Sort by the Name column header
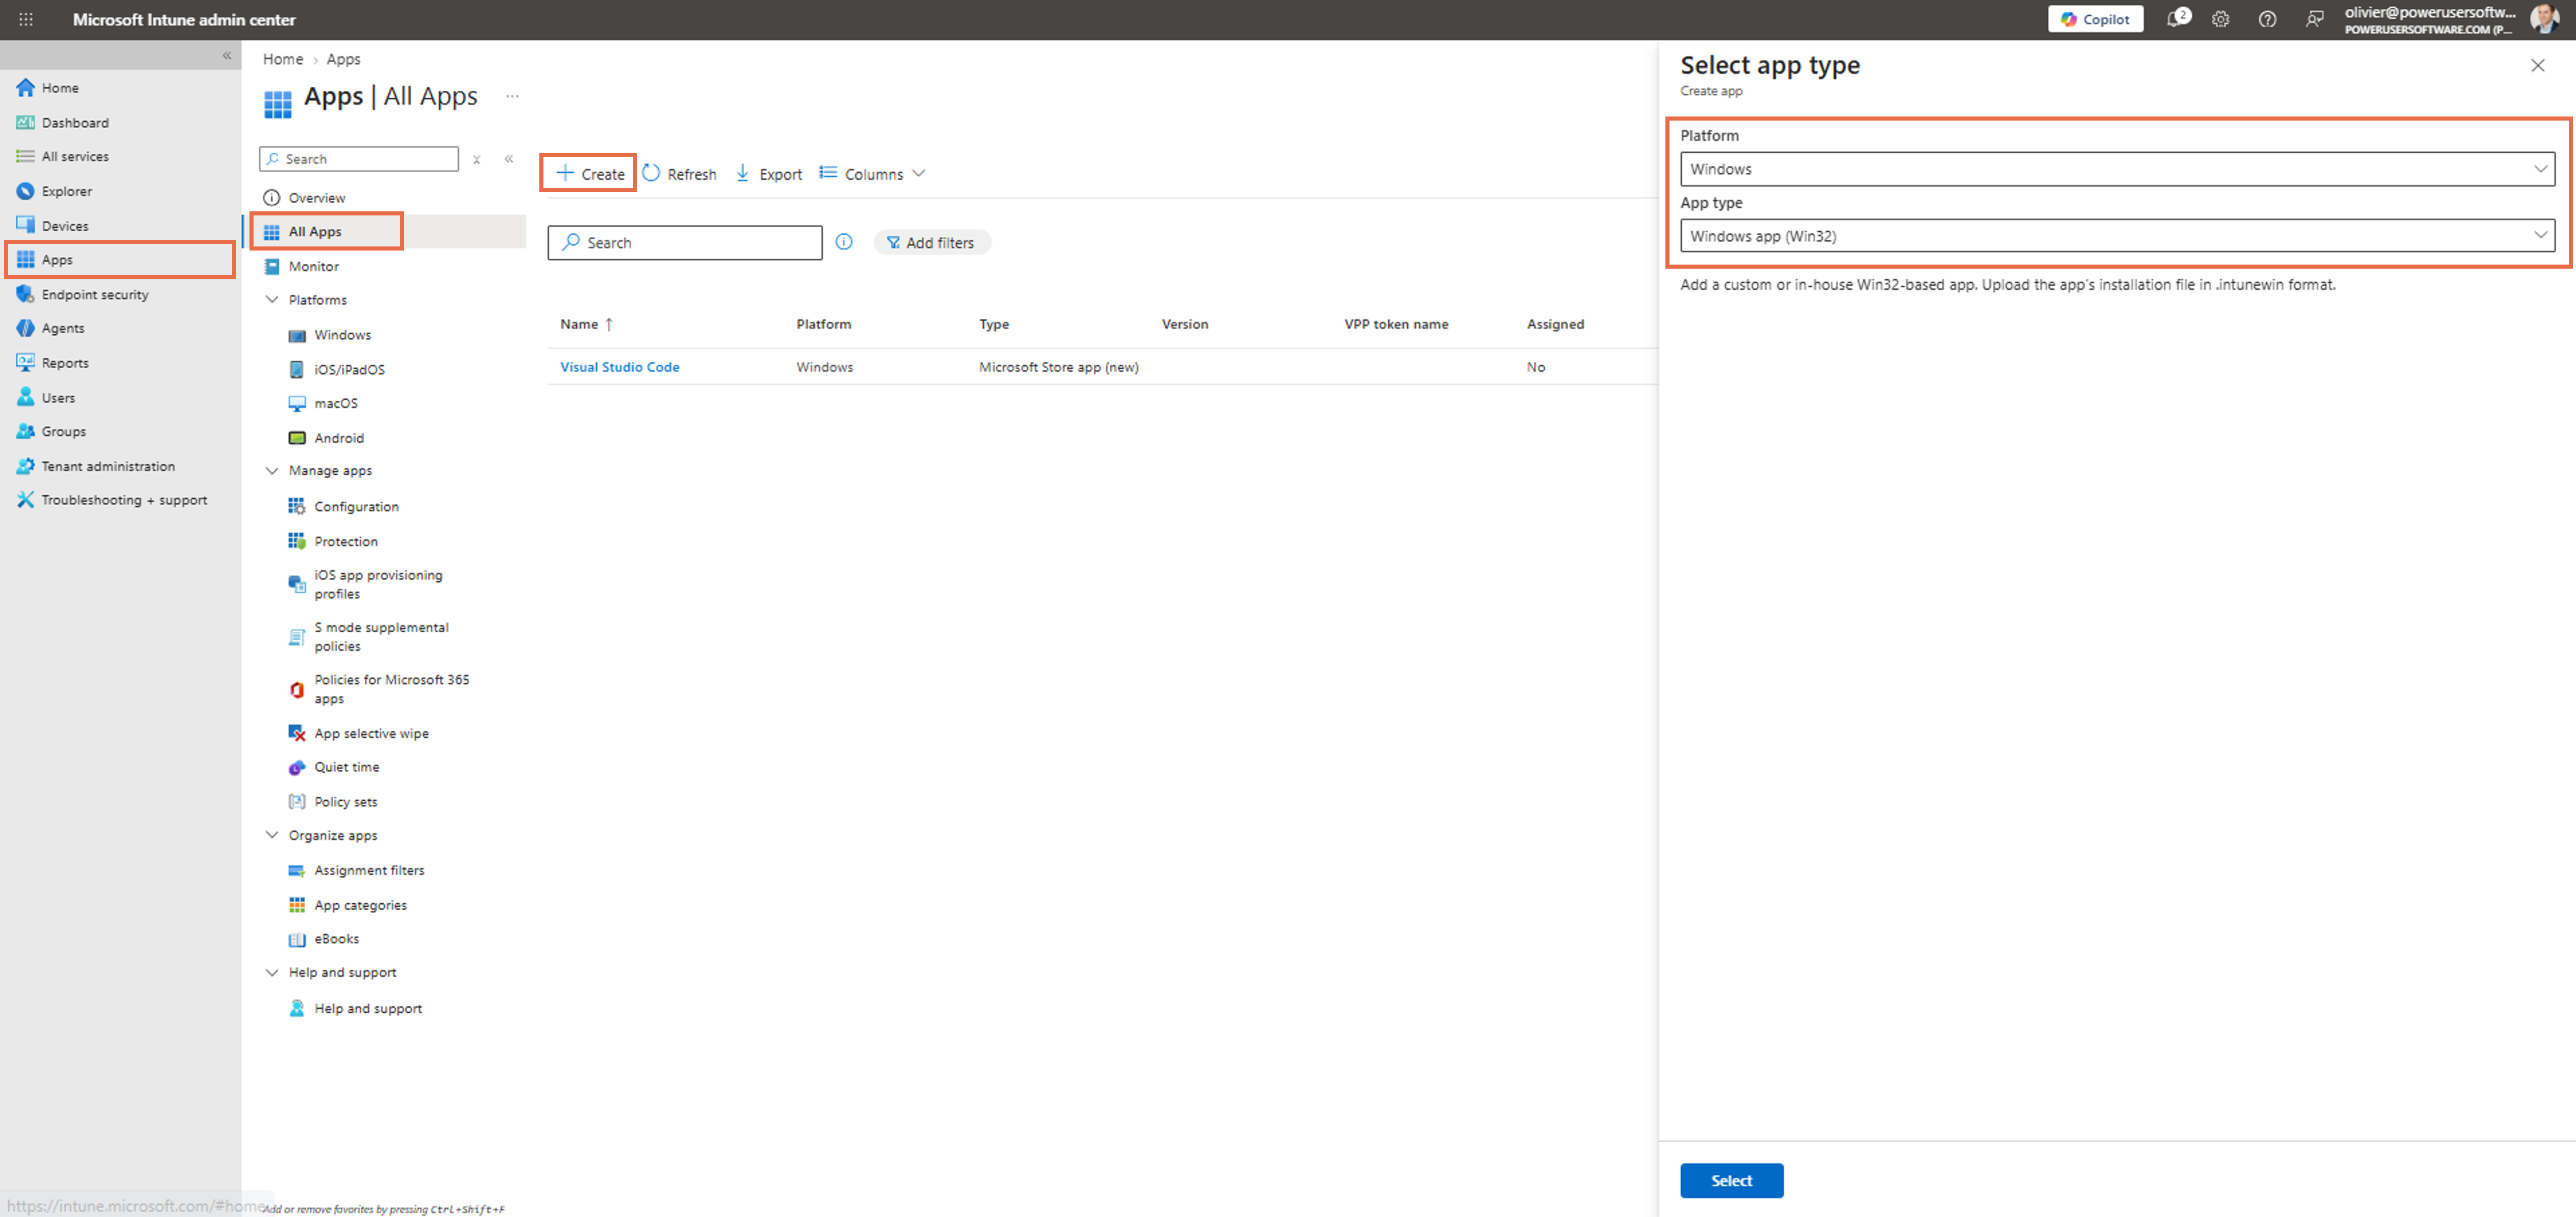The image size is (2576, 1217). [x=586, y=325]
